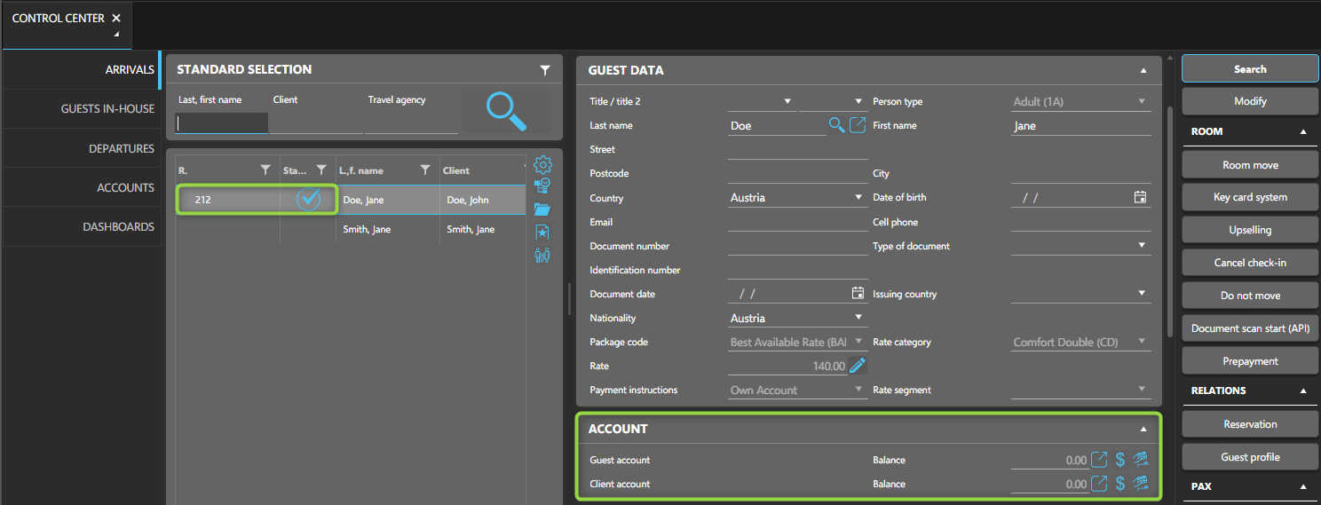
Task: Open the Departures tab
Action: [x=122, y=149]
